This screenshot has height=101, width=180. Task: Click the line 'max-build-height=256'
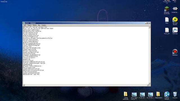point(31,48)
